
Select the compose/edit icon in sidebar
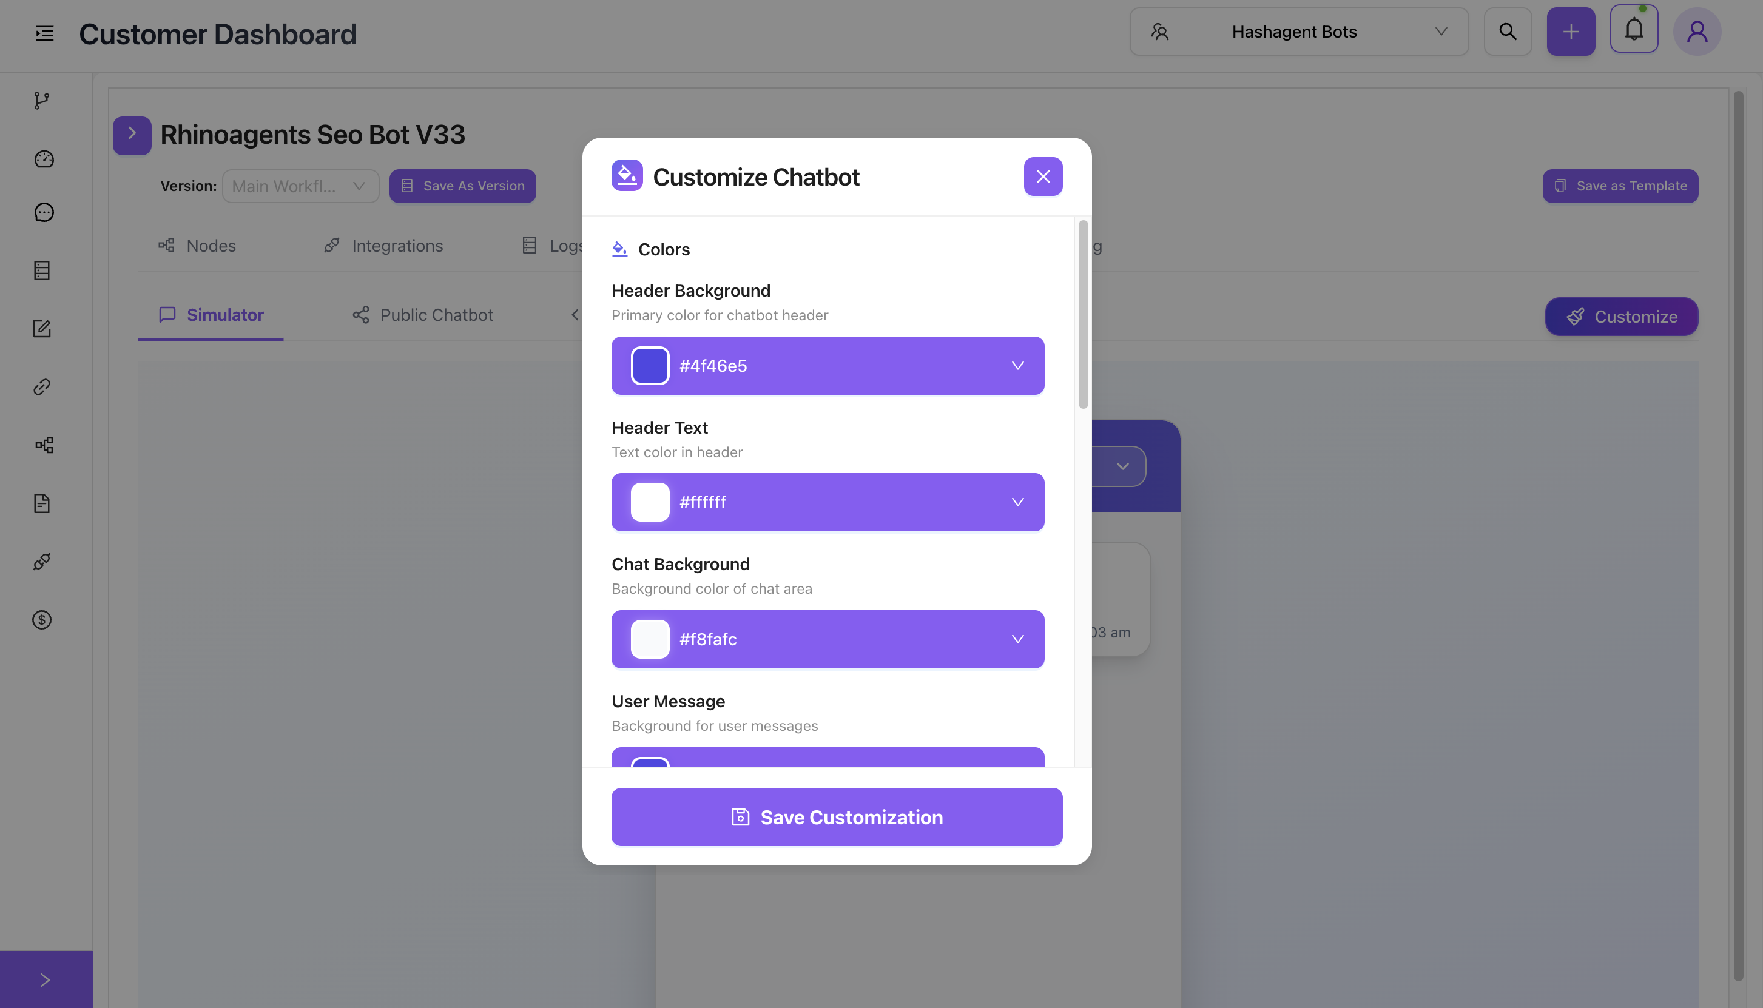(x=42, y=328)
